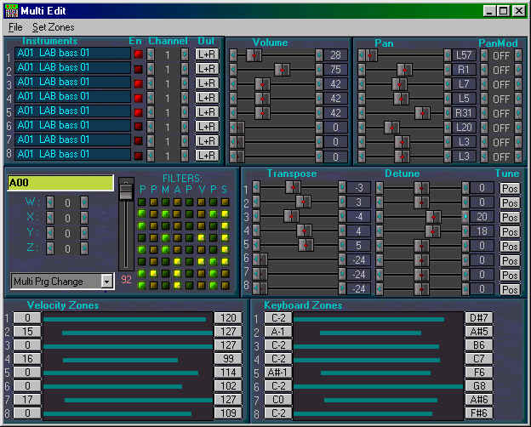531x427 pixels.
Task: Toggle the row 2 volume filter LED
Action: [202, 213]
